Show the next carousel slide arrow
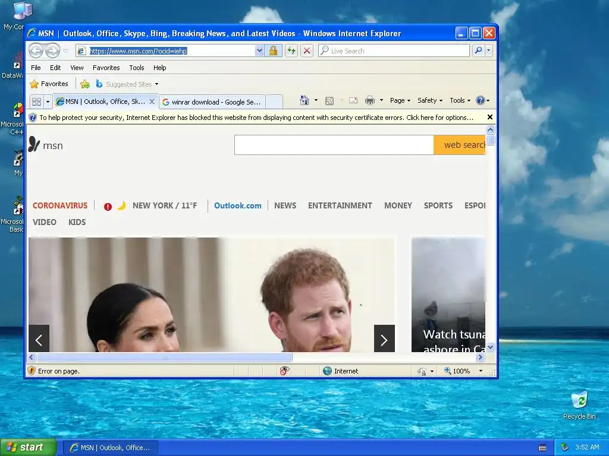This screenshot has width=609, height=456. pos(384,338)
